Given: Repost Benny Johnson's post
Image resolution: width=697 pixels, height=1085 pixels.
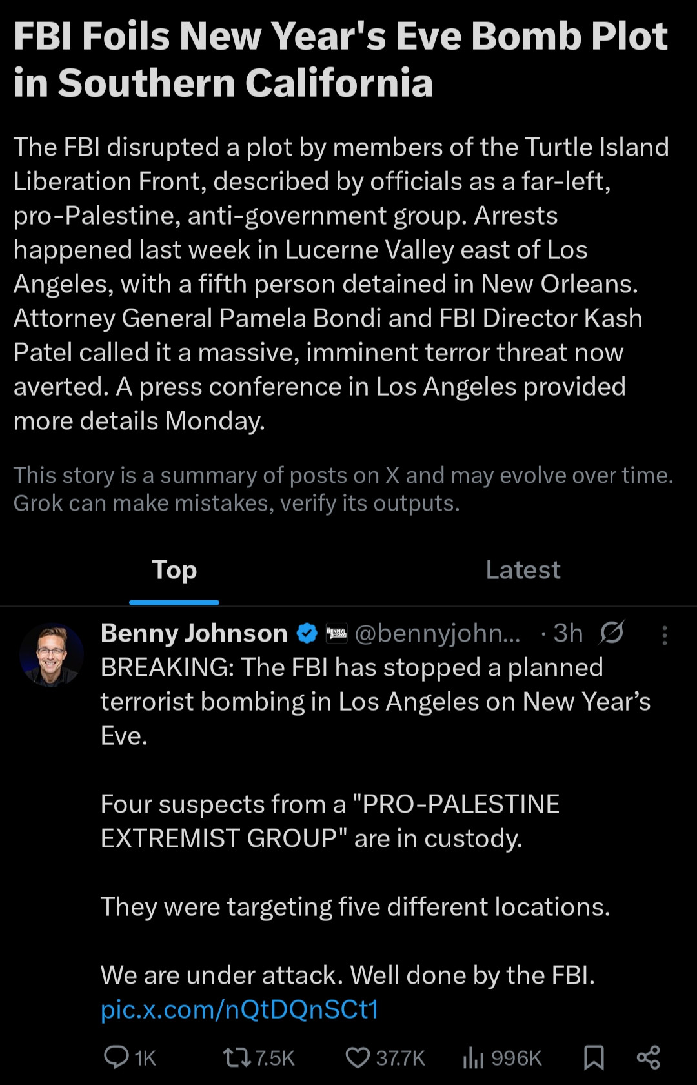Looking at the screenshot, I should point(237,1057).
